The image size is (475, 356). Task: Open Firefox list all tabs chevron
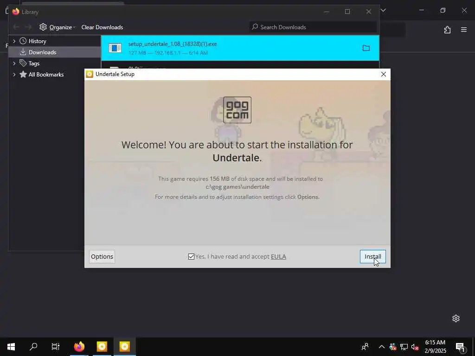[383, 10]
